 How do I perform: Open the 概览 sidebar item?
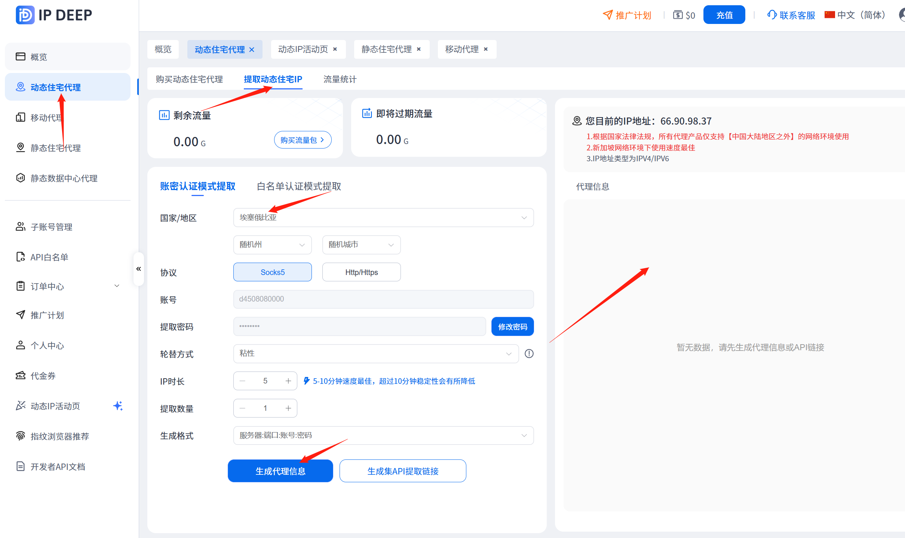(67, 57)
